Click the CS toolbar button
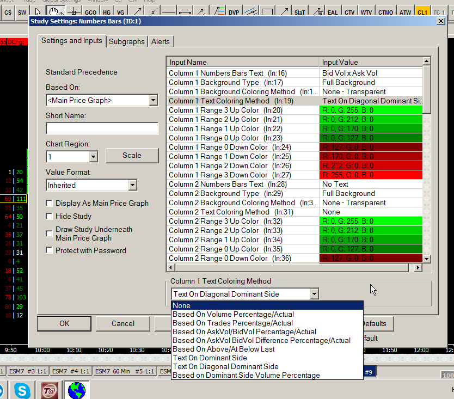The height and width of the screenshot is (399, 454). tap(8, 12)
